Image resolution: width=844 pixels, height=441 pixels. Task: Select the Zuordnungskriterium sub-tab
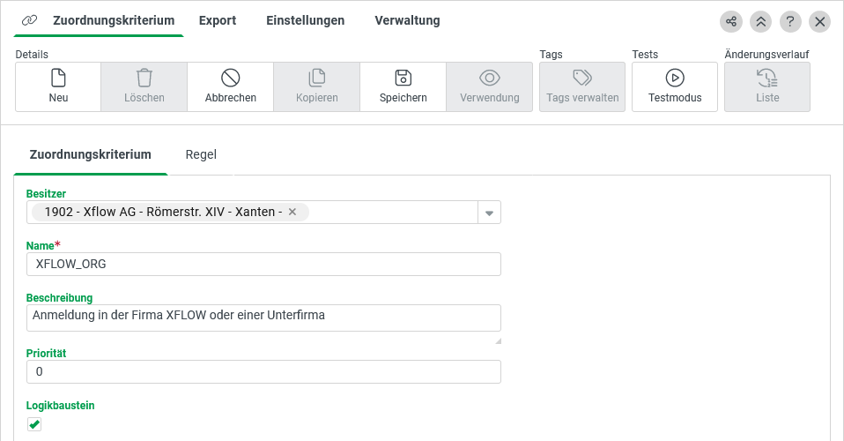pos(91,154)
